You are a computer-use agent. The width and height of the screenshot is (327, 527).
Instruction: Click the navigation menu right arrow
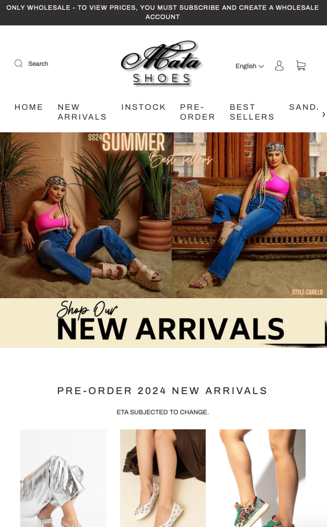click(324, 114)
